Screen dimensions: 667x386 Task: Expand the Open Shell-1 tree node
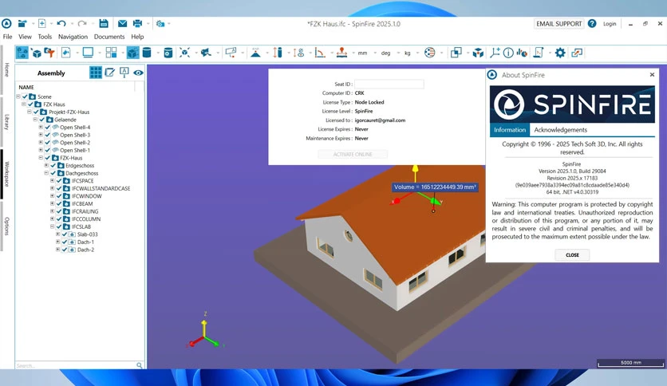[x=41, y=150]
